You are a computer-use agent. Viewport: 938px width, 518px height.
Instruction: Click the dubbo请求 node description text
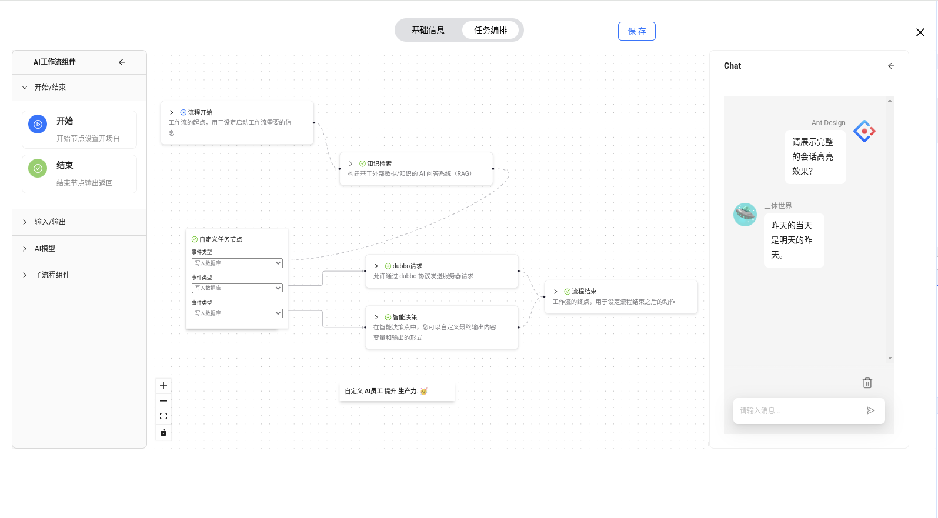coord(423,276)
